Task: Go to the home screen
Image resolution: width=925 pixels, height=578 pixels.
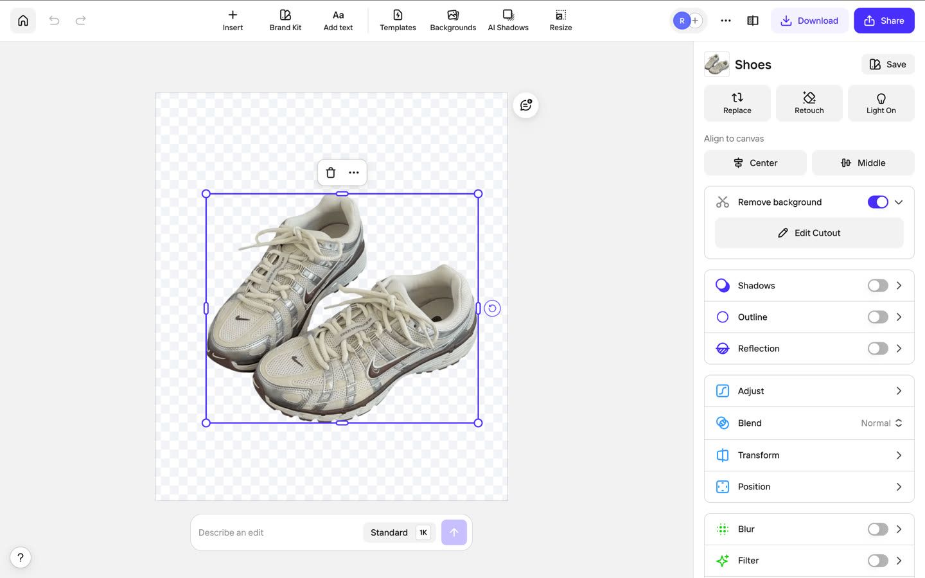Action: point(23,21)
